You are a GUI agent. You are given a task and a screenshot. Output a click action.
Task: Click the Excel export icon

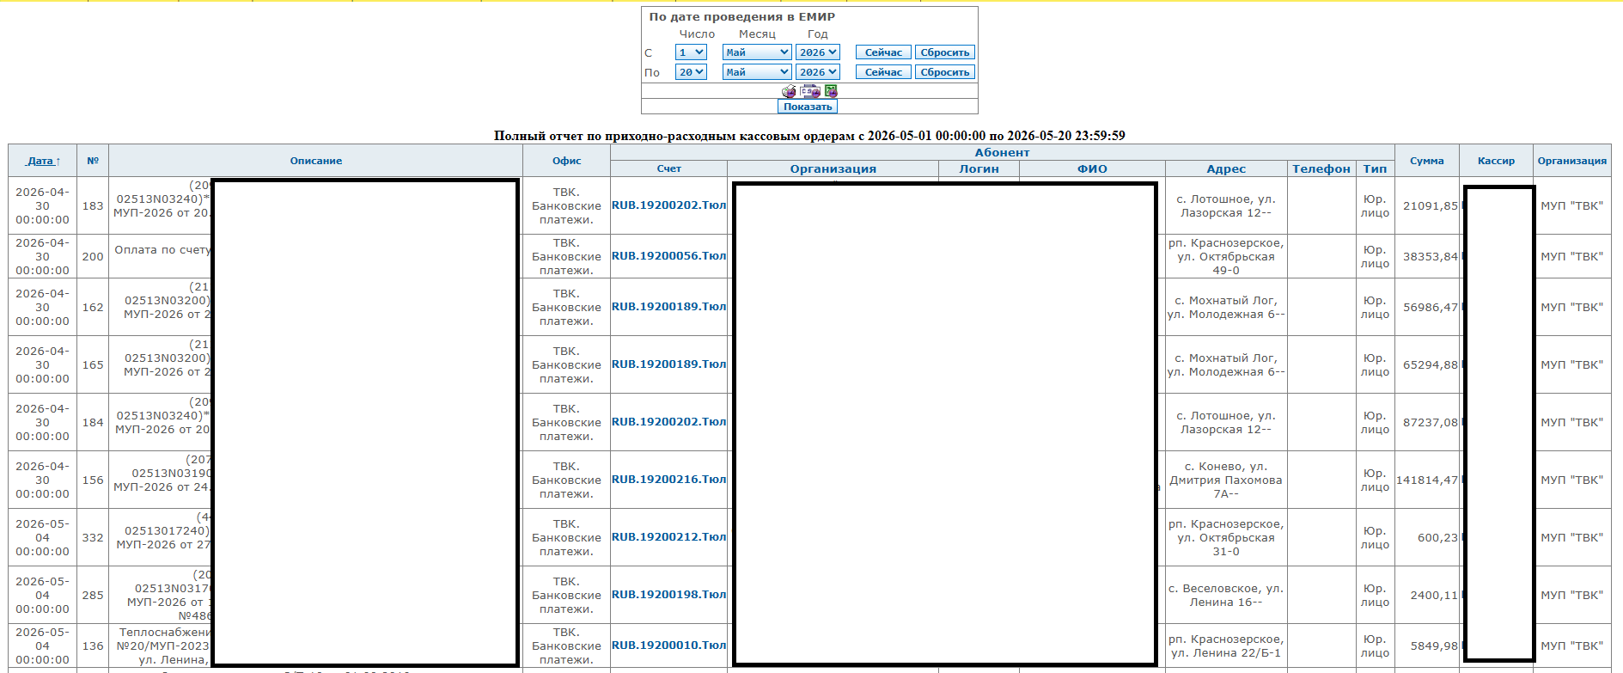[831, 91]
